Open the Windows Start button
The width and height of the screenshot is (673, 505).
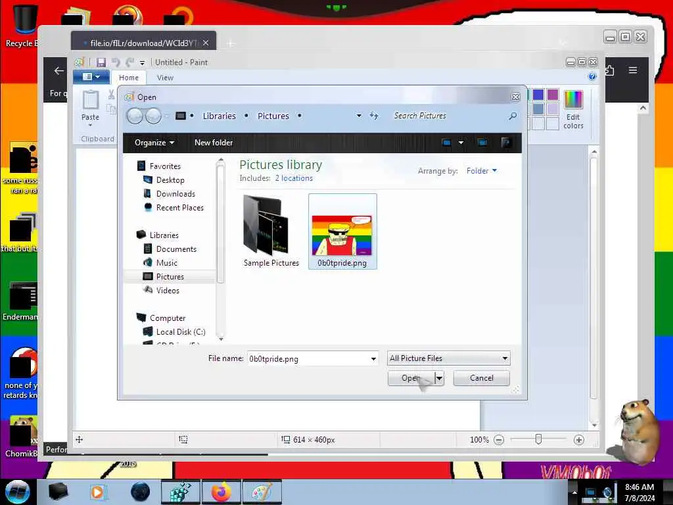click(x=18, y=492)
